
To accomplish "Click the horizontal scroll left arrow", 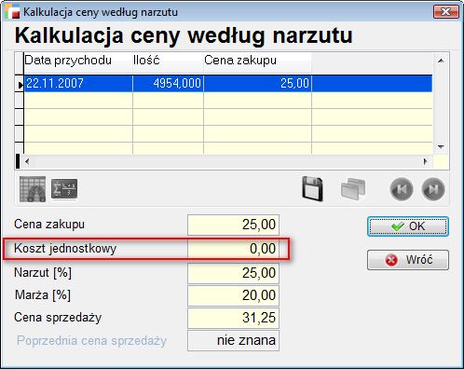I will pyautogui.click(x=27, y=161).
